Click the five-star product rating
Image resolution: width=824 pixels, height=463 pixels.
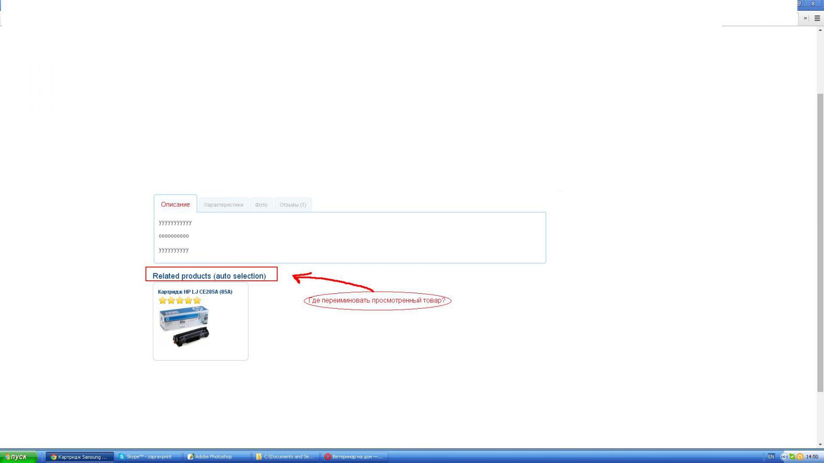click(x=180, y=300)
